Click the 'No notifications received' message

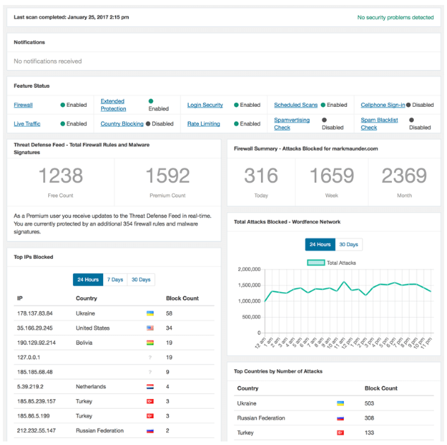coord(47,62)
